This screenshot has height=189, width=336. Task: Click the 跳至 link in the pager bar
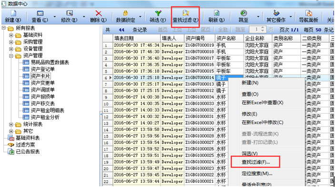click(x=240, y=30)
